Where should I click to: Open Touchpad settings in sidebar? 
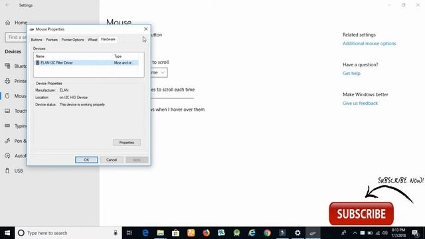[16, 111]
